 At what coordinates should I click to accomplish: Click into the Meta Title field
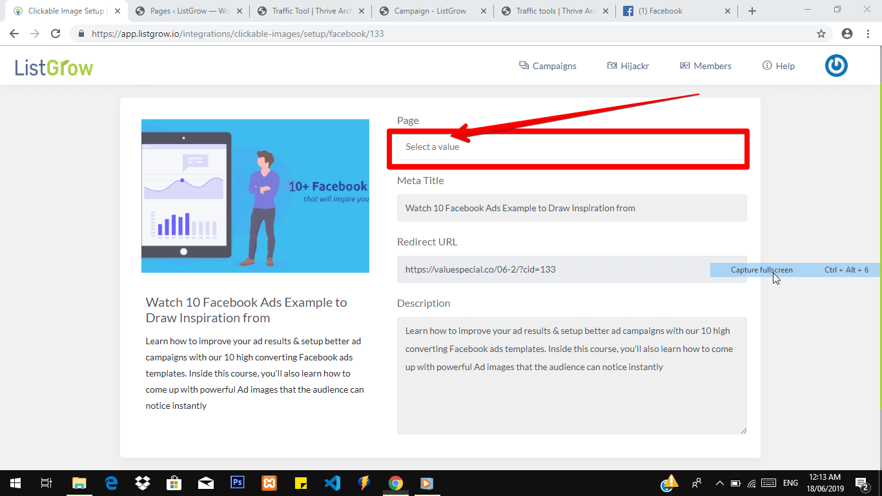(571, 208)
